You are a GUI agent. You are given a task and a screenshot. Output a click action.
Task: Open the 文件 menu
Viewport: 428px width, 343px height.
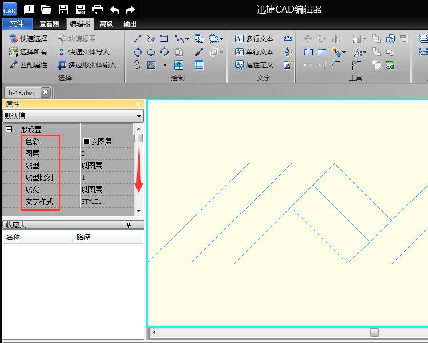tap(17, 24)
